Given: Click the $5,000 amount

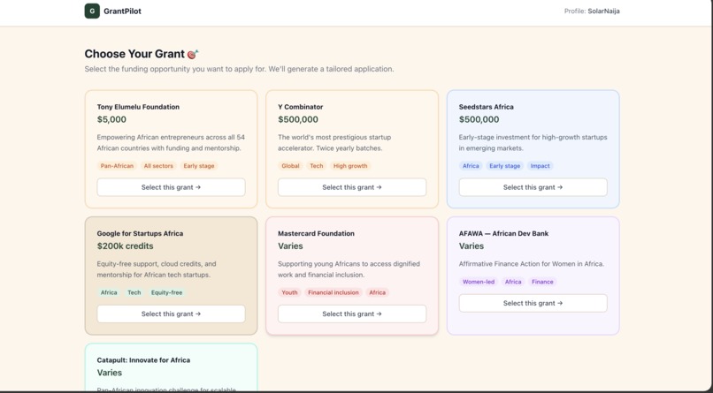Looking at the screenshot, I should tap(111, 120).
